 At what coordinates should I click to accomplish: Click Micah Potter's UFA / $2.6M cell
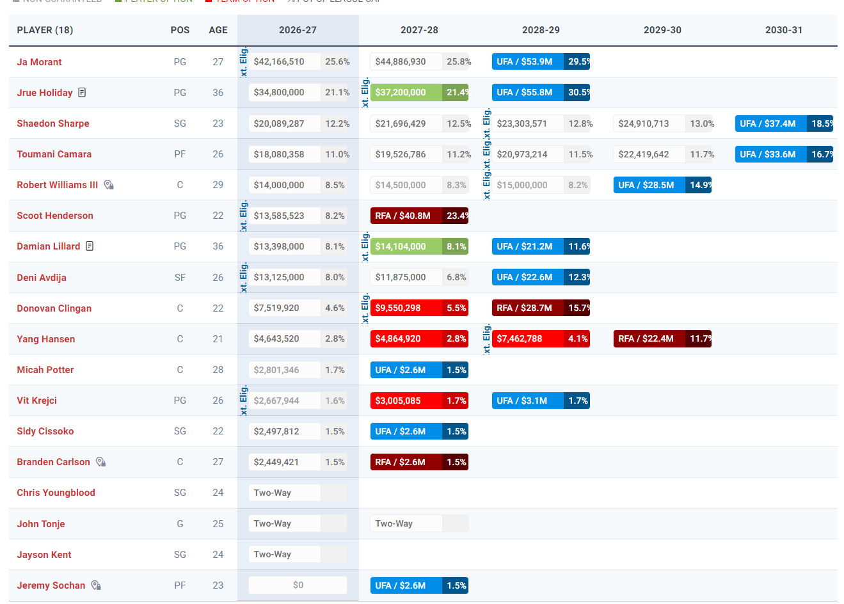tap(420, 370)
